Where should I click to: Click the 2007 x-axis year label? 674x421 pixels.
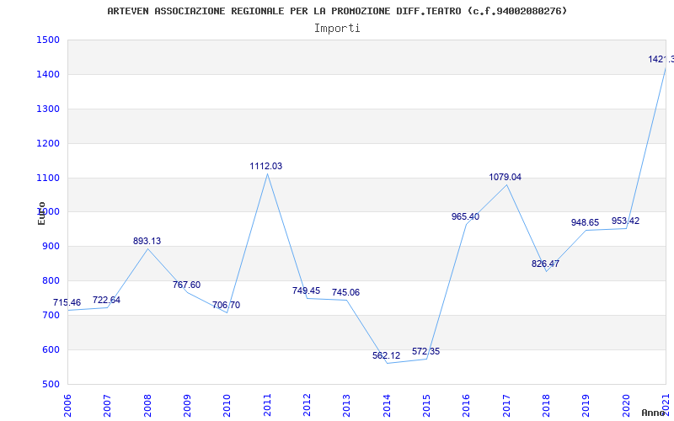pyautogui.click(x=108, y=406)
